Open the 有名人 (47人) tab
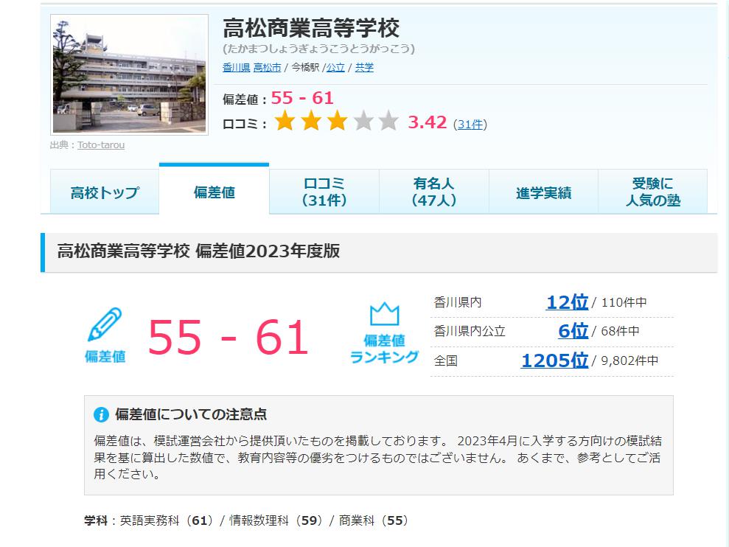The height and width of the screenshot is (547, 729). click(433, 192)
